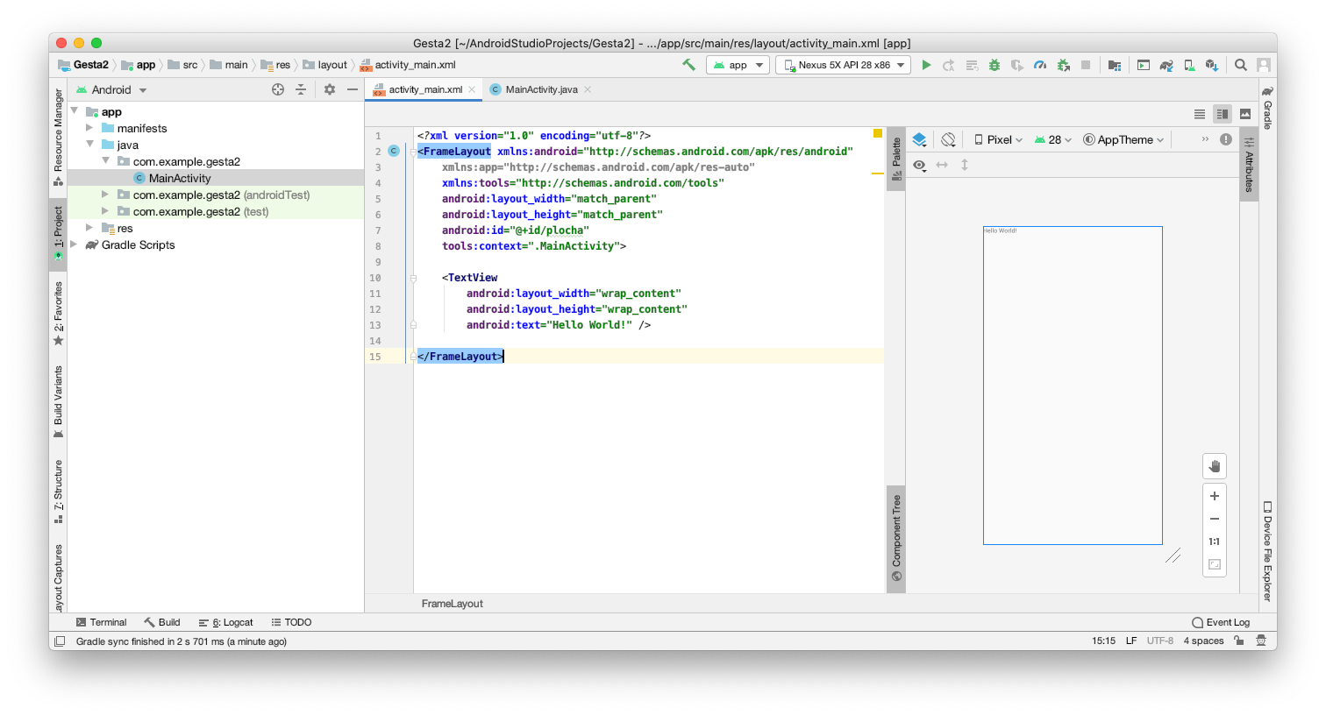Open the Logcat tool window tab
Image resolution: width=1326 pixels, height=715 pixels.
pyautogui.click(x=226, y=622)
